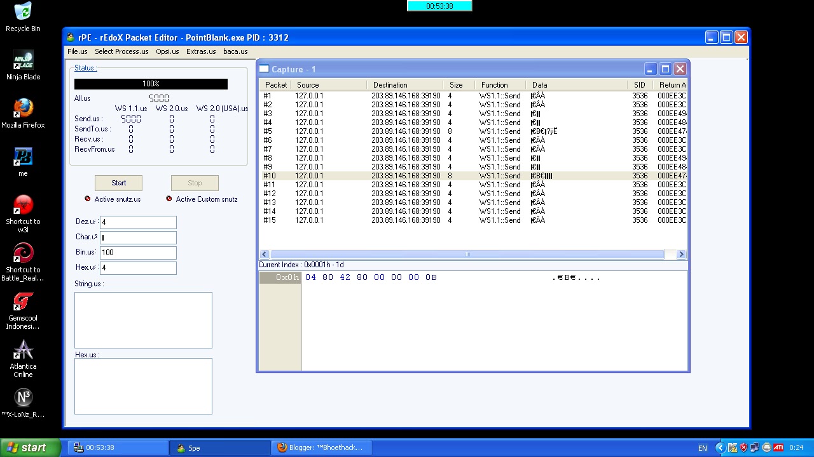Image resolution: width=814 pixels, height=457 pixels.
Task: Click the 100% status progress bar
Action: pyautogui.click(x=151, y=83)
